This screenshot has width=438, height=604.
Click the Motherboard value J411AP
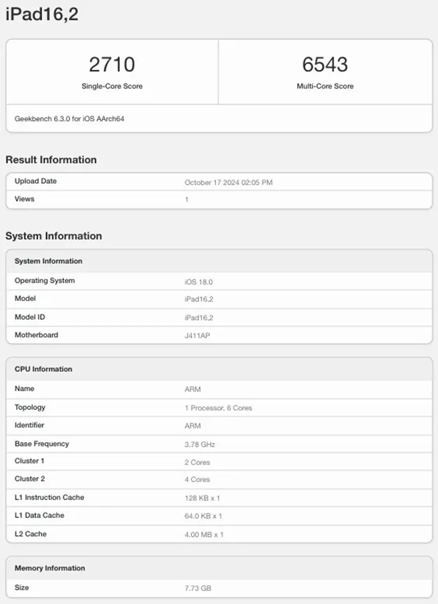coord(197,335)
